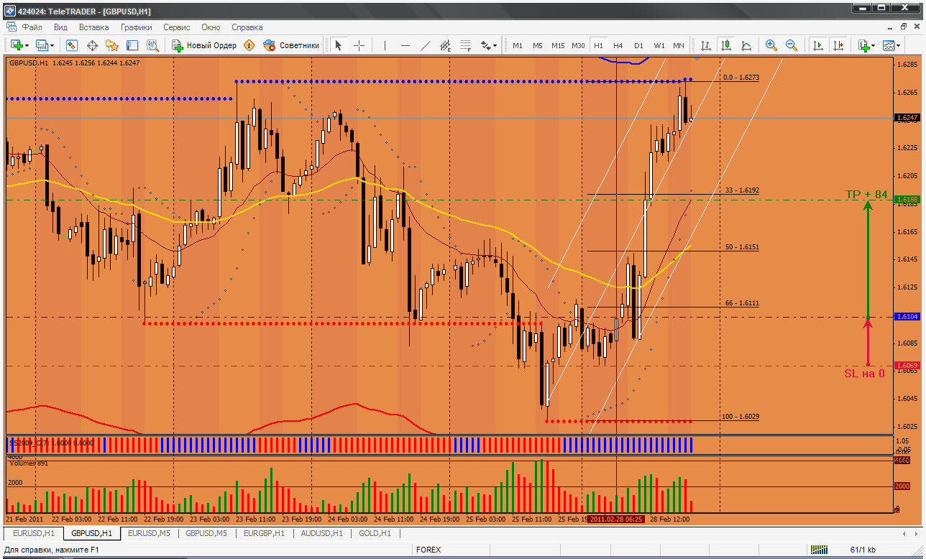Select the cursor arrow tool
The width and height of the screenshot is (926, 559).
pos(339,45)
